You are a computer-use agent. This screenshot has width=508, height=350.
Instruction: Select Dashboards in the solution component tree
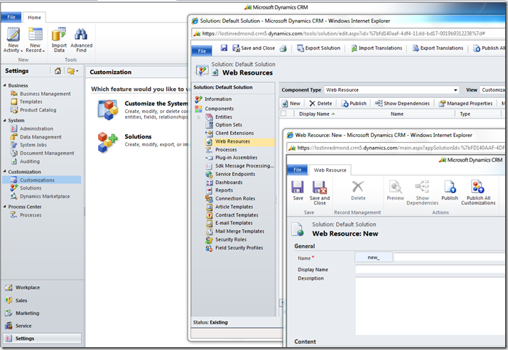(229, 182)
